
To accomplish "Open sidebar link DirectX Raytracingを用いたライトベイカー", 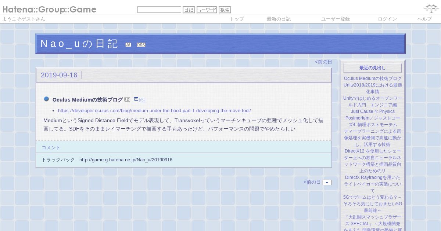I will pyautogui.click(x=373, y=184).
